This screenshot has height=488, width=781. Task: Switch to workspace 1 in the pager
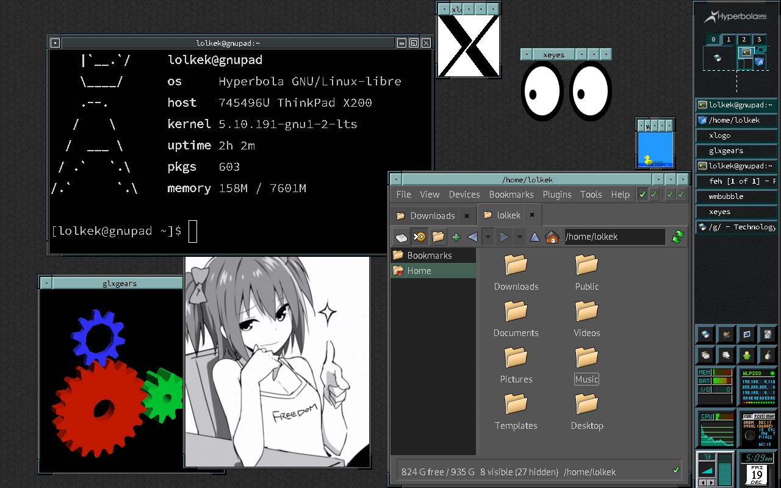pyautogui.click(x=728, y=40)
